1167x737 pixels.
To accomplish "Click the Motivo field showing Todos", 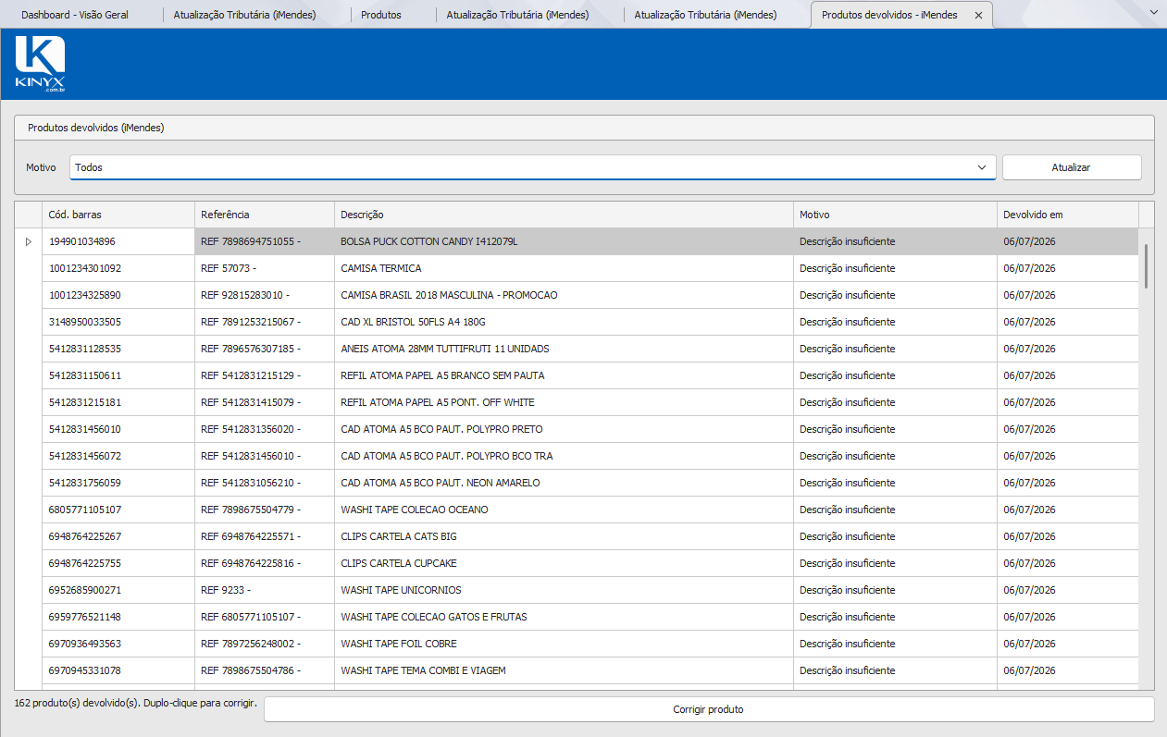I will coord(533,167).
